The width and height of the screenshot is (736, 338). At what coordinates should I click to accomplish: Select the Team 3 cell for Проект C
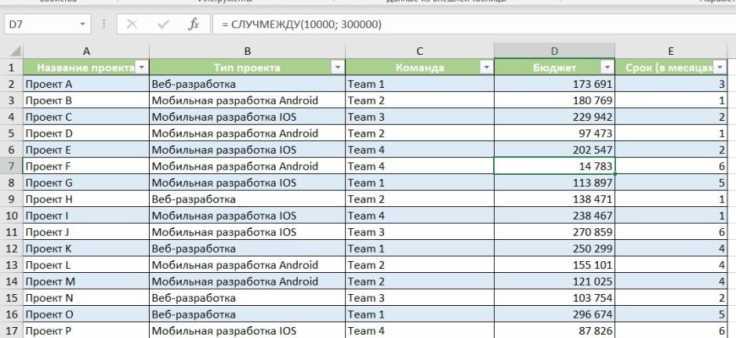[419, 117]
